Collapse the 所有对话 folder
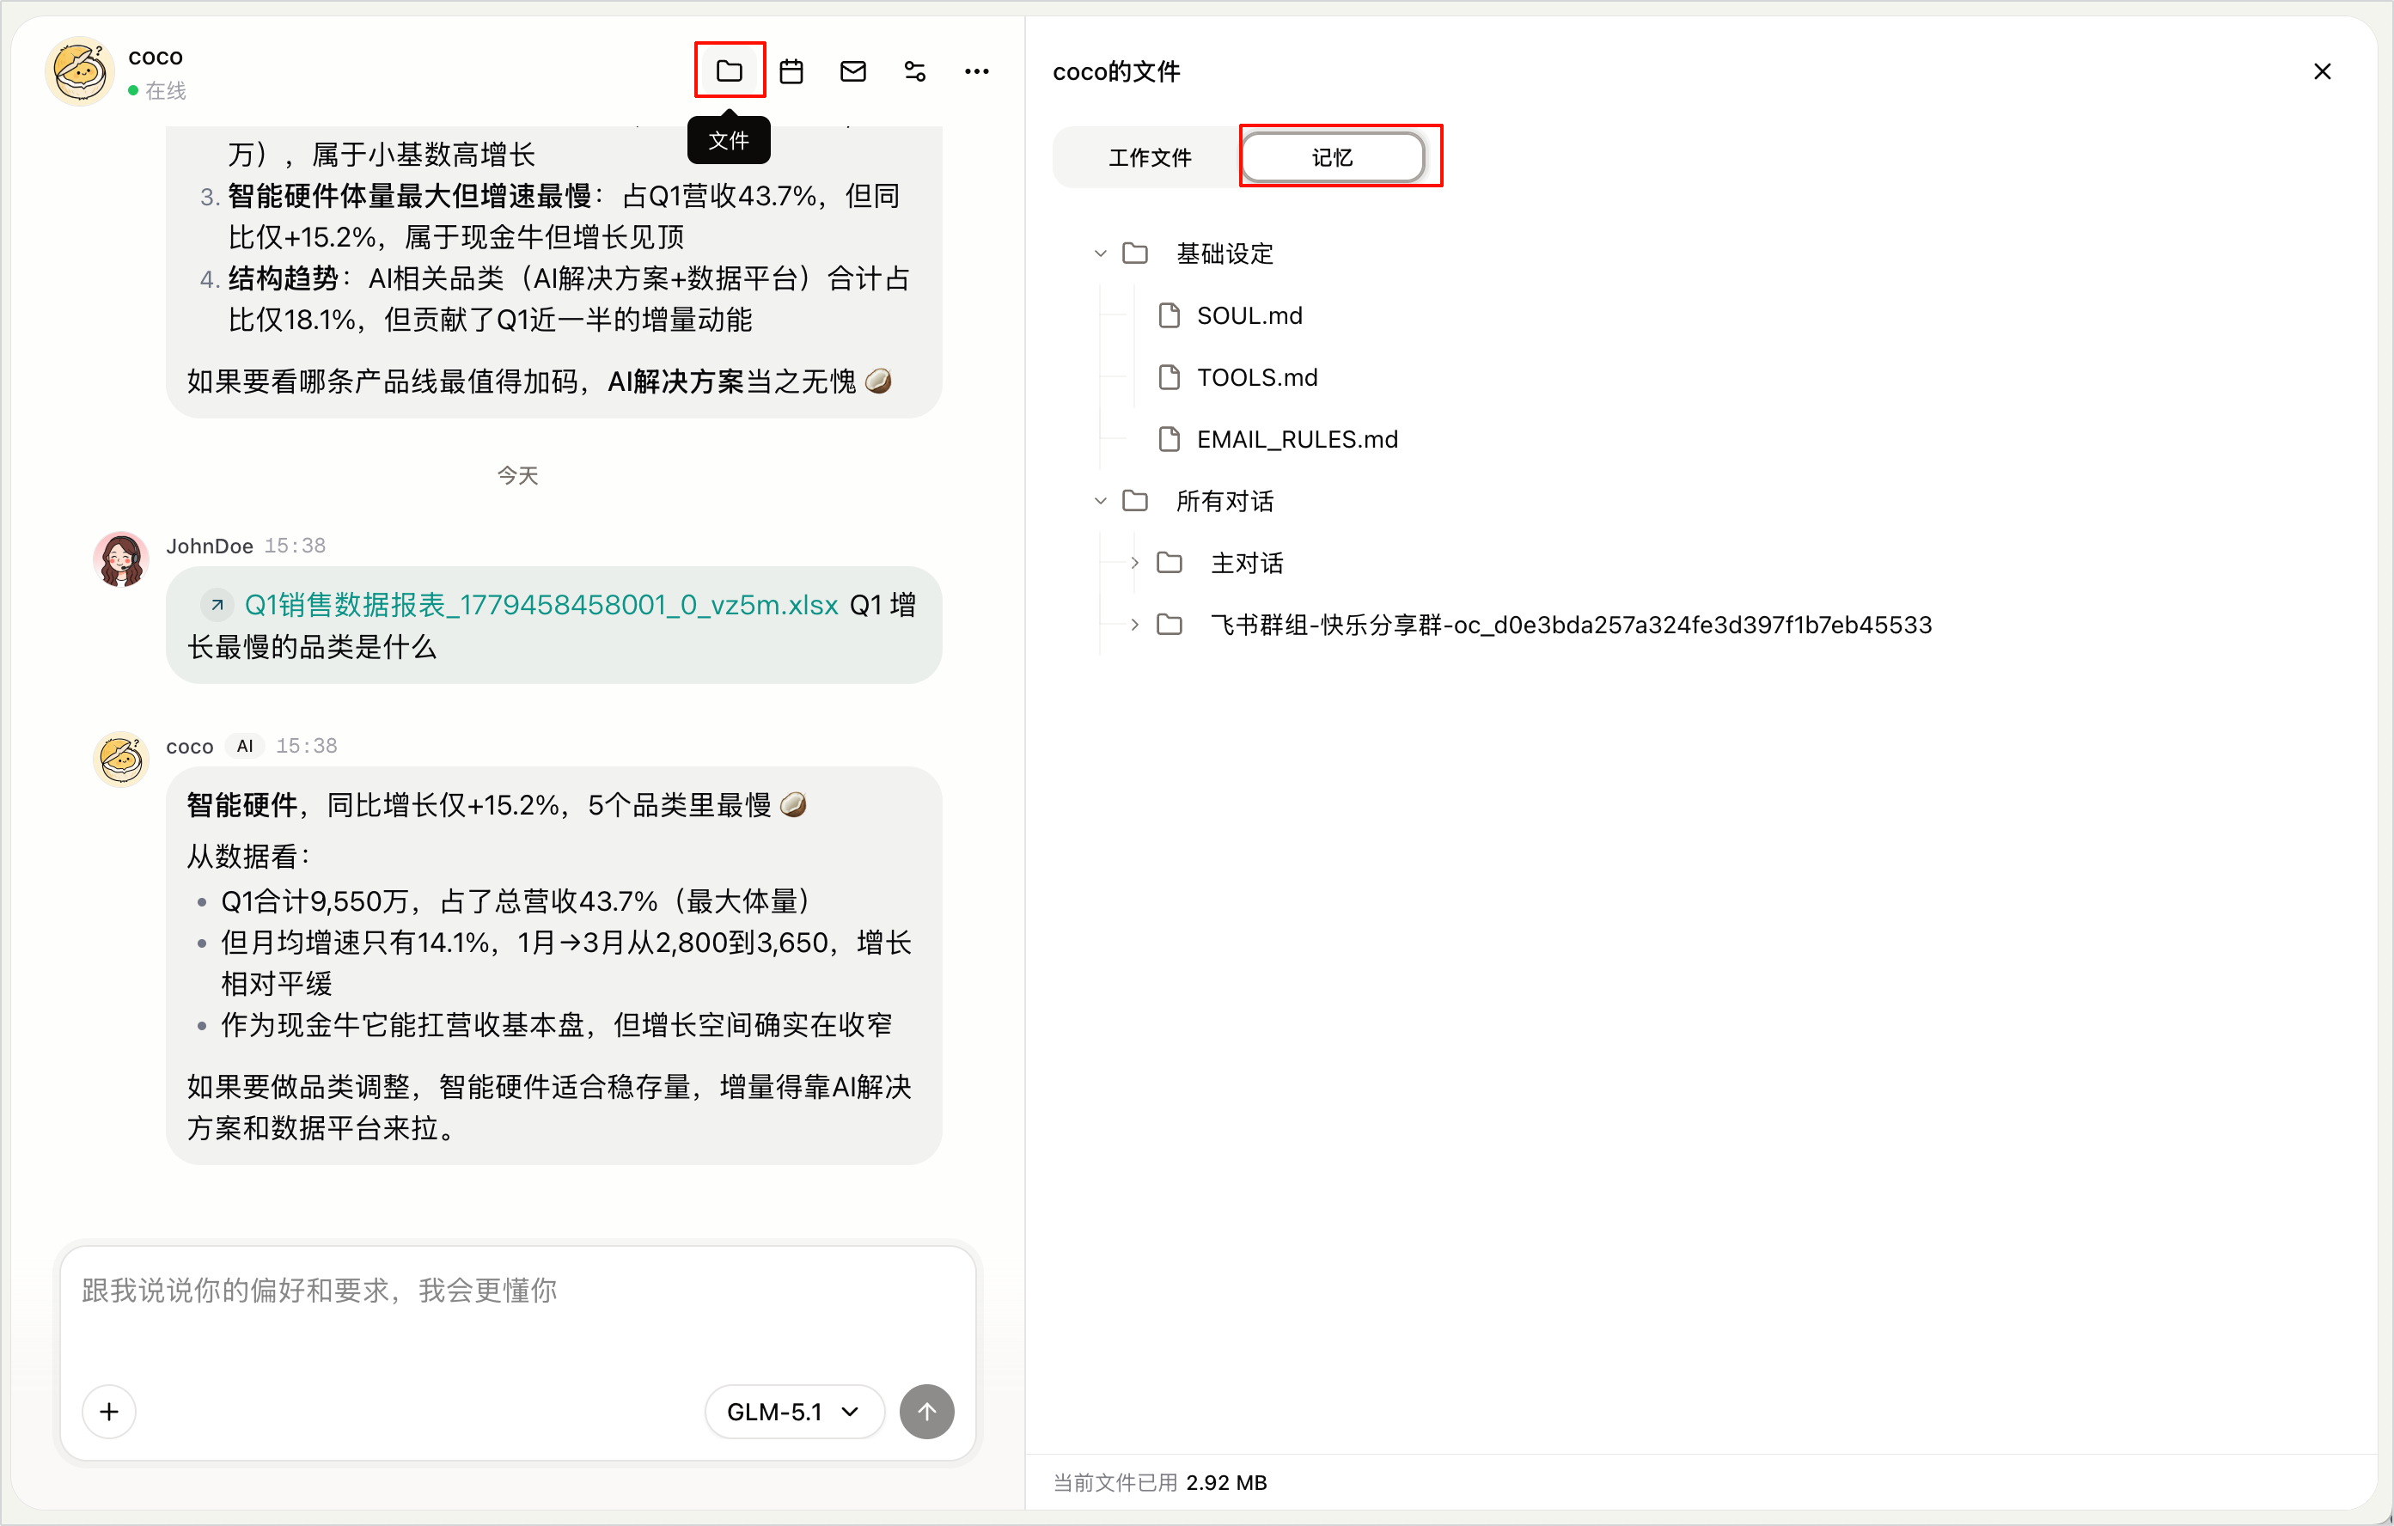The height and width of the screenshot is (1526, 2394). pos(1100,501)
